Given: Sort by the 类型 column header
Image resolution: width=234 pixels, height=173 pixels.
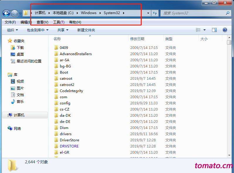Looking at the screenshot, I should (169, 39).
